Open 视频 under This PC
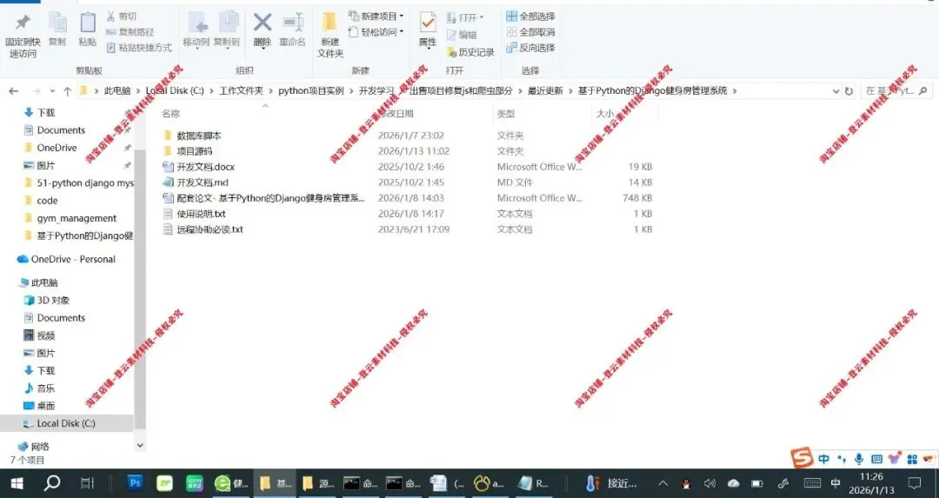939x498 pixels. [46, 335]
